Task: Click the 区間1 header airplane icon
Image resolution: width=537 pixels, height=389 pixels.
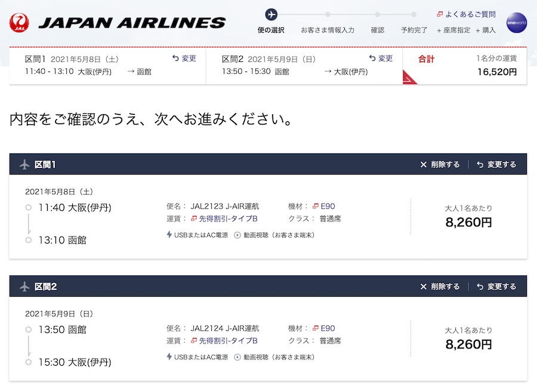Action: click(x=24, y=164)
